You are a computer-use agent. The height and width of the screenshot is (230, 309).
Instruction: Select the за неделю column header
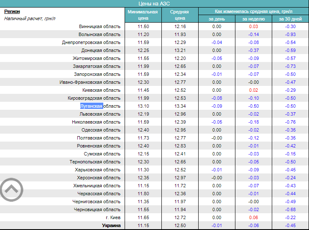coord(253,19)
